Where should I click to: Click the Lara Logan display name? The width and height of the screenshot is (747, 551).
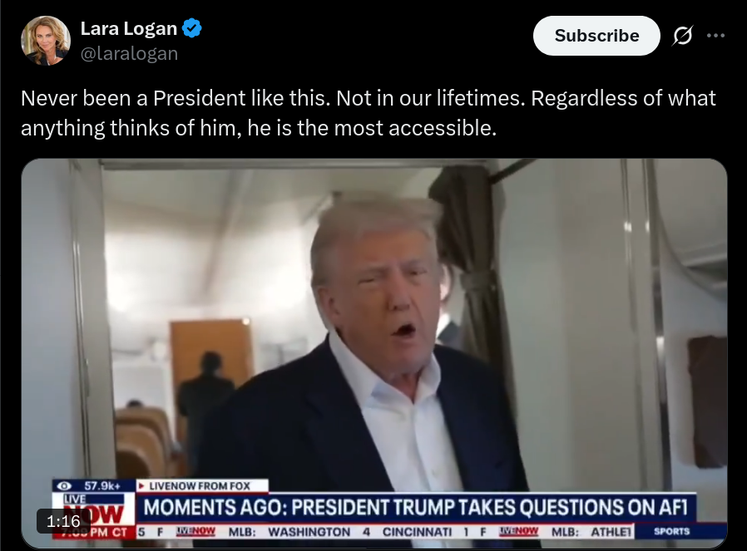129,28
